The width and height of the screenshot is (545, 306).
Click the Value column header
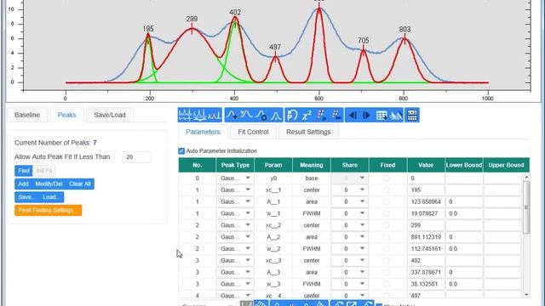pos(426,165)
